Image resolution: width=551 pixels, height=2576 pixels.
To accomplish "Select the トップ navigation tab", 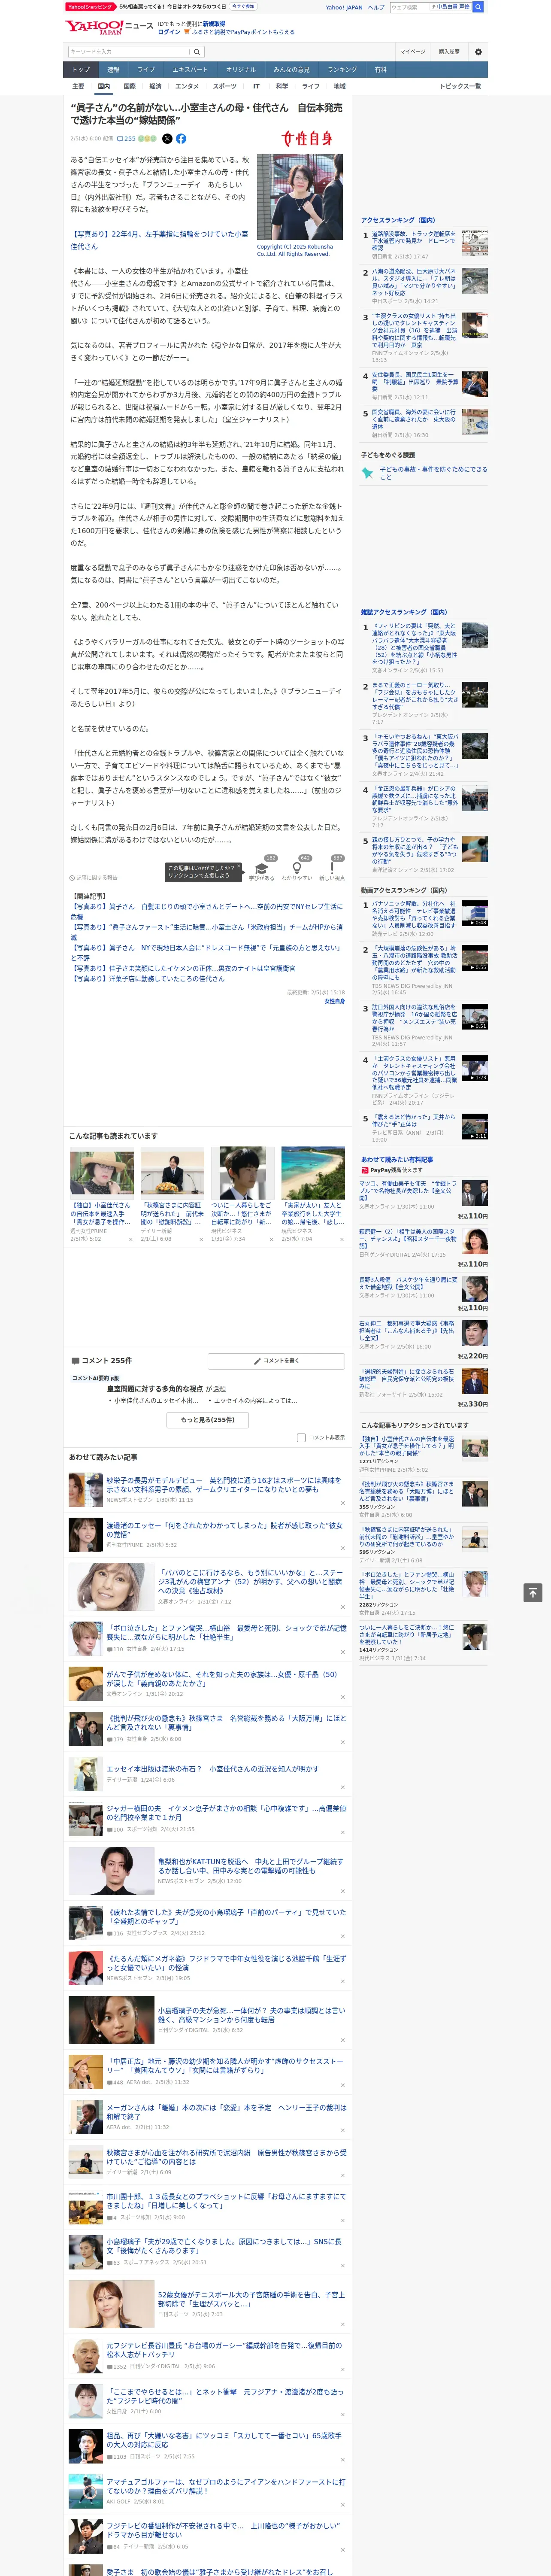I will (x=81, y=69).
